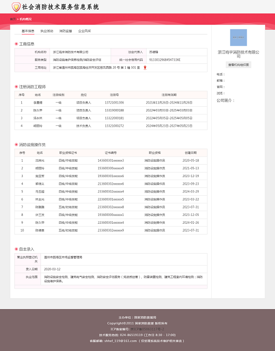
Task: Click the red bullet beside 注册消防工程师
Action: 16,87
